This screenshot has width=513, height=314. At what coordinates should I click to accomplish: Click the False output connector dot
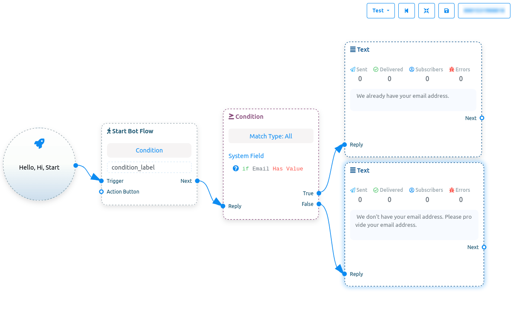point(319,204)
